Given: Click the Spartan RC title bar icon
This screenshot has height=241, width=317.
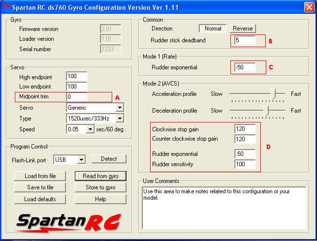Looking at the screenshot, I should [6, 6].
